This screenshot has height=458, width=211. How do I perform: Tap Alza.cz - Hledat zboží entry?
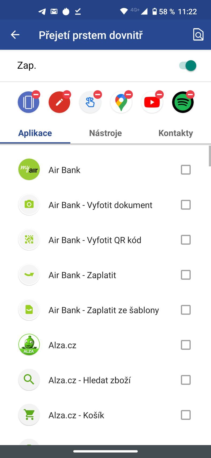(89, 380)
